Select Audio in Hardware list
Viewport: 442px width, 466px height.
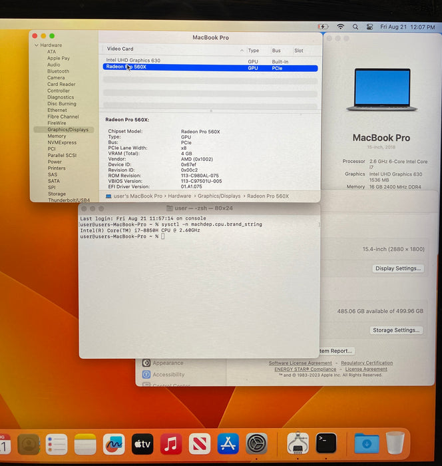click(53, 65)
